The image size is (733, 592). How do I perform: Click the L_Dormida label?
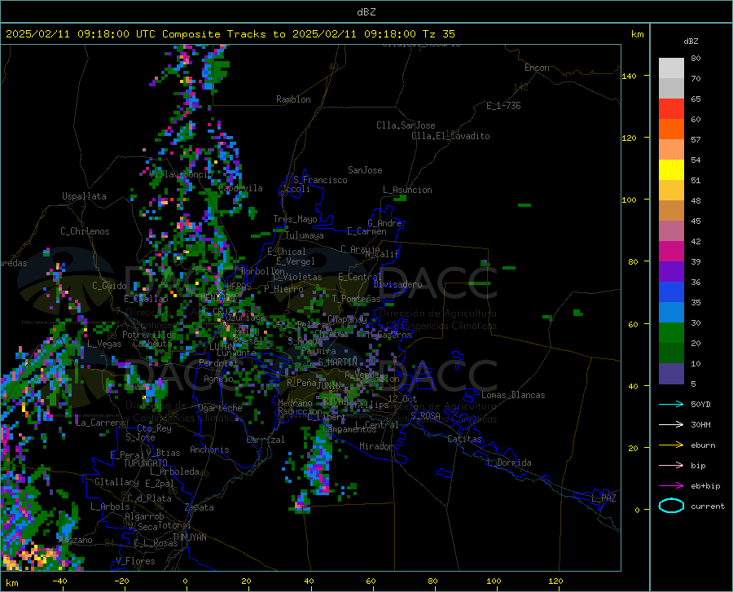tap(509, 463)
